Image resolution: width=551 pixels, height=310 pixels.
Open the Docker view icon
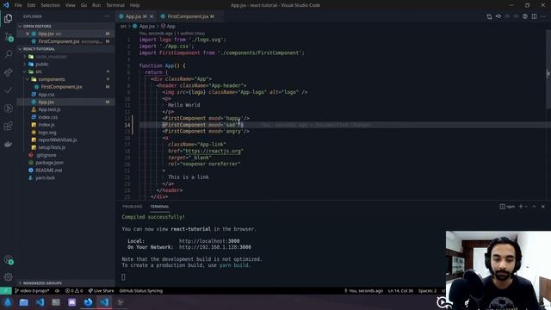click(8, 144)
